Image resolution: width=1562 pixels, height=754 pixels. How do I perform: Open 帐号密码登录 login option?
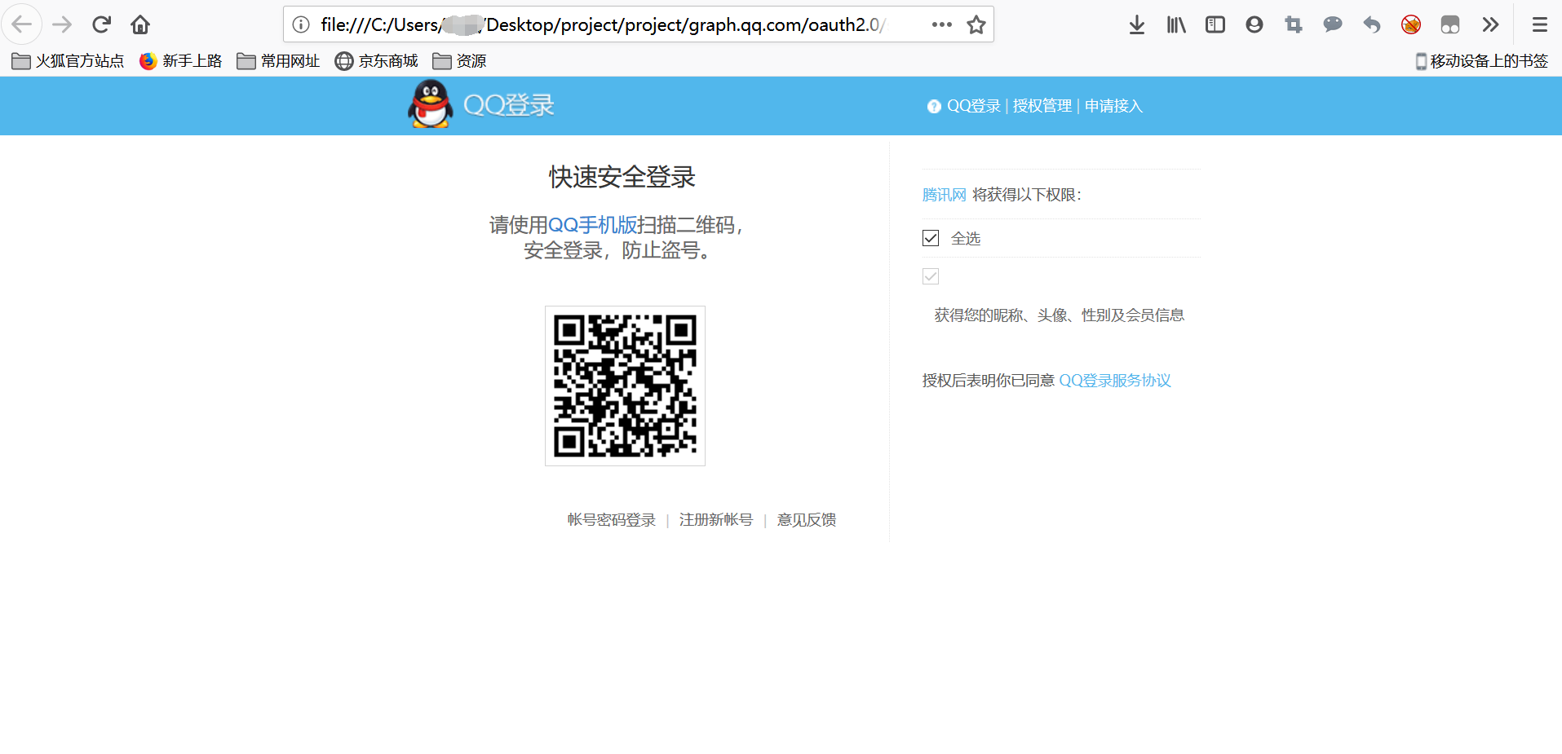pos(610,519)
